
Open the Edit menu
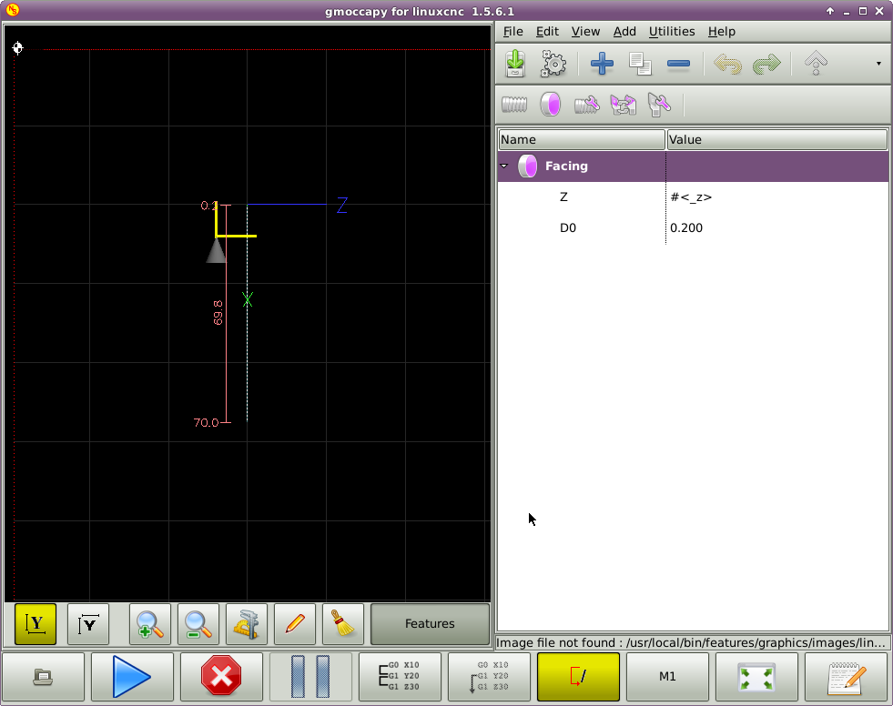tap(547, 31)
